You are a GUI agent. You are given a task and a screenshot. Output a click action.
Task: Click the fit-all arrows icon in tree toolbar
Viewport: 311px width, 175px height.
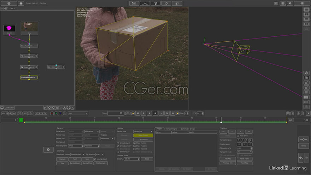[69, 108]
